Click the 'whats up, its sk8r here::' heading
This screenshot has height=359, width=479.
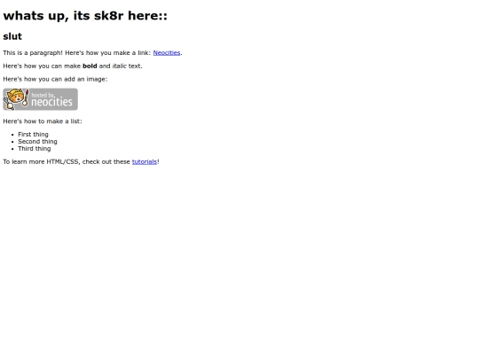[85, 16]
